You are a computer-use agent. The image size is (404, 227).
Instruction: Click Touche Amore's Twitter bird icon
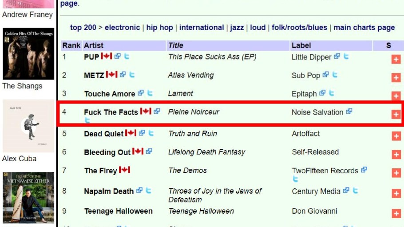coord(150,93)
